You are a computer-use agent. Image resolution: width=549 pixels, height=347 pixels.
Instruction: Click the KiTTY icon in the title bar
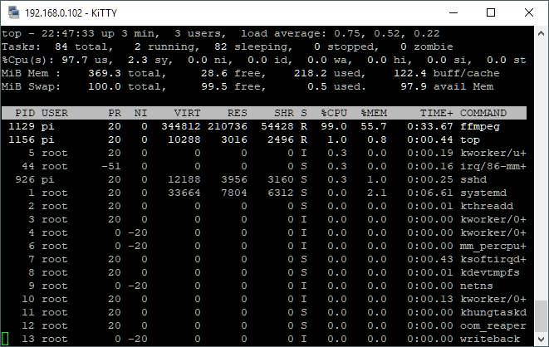(x=13, y=12)
